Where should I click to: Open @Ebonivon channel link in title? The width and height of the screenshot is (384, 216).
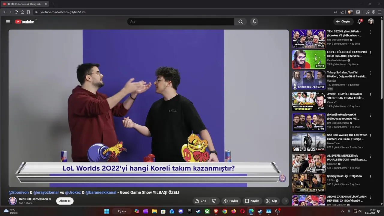(19, 193)
